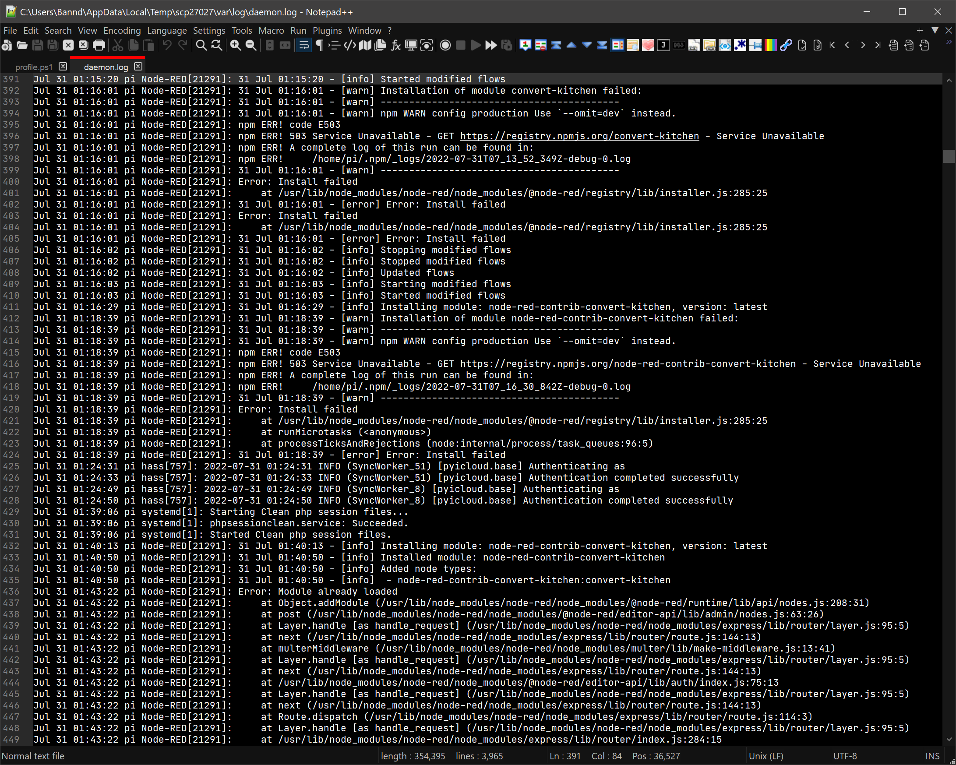Toggle Word Wrap in the toolbar

(x=304, y=45)
